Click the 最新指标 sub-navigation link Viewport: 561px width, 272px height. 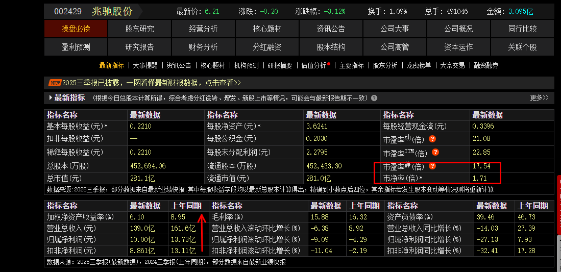112,65
